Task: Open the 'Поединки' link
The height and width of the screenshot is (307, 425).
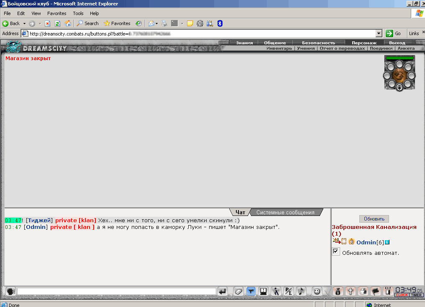Action: tap(381, 48)
